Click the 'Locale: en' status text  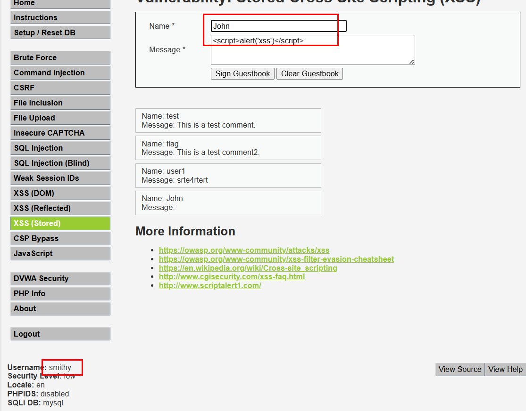[26, 385]
